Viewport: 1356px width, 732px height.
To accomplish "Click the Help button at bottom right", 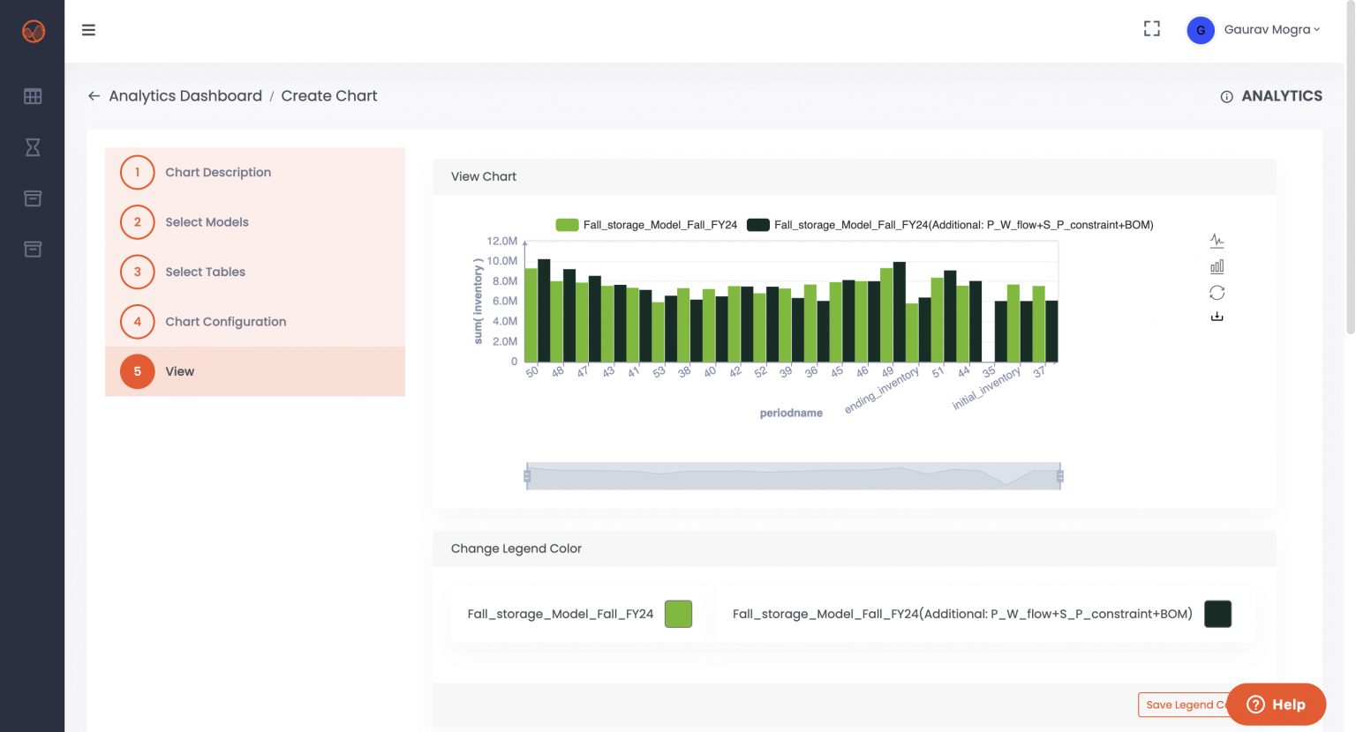I will pos(1276,704).
